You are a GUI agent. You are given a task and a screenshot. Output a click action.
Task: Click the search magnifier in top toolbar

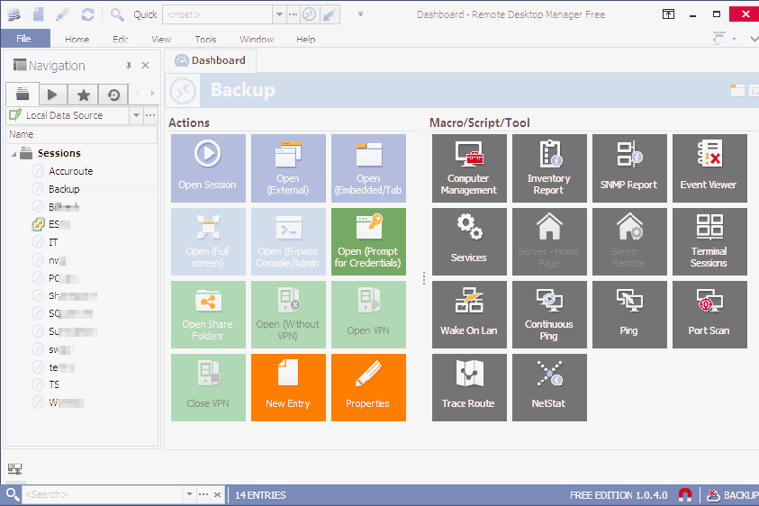click(x=117, y=14)
